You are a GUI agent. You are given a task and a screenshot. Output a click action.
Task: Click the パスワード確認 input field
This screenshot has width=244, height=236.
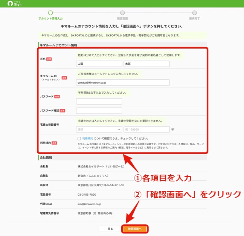pos(99,111)
